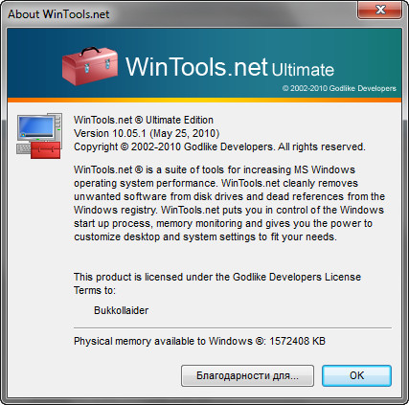Confirm the dialog with the OK button

pyautogui.click(x=356, y=375)
